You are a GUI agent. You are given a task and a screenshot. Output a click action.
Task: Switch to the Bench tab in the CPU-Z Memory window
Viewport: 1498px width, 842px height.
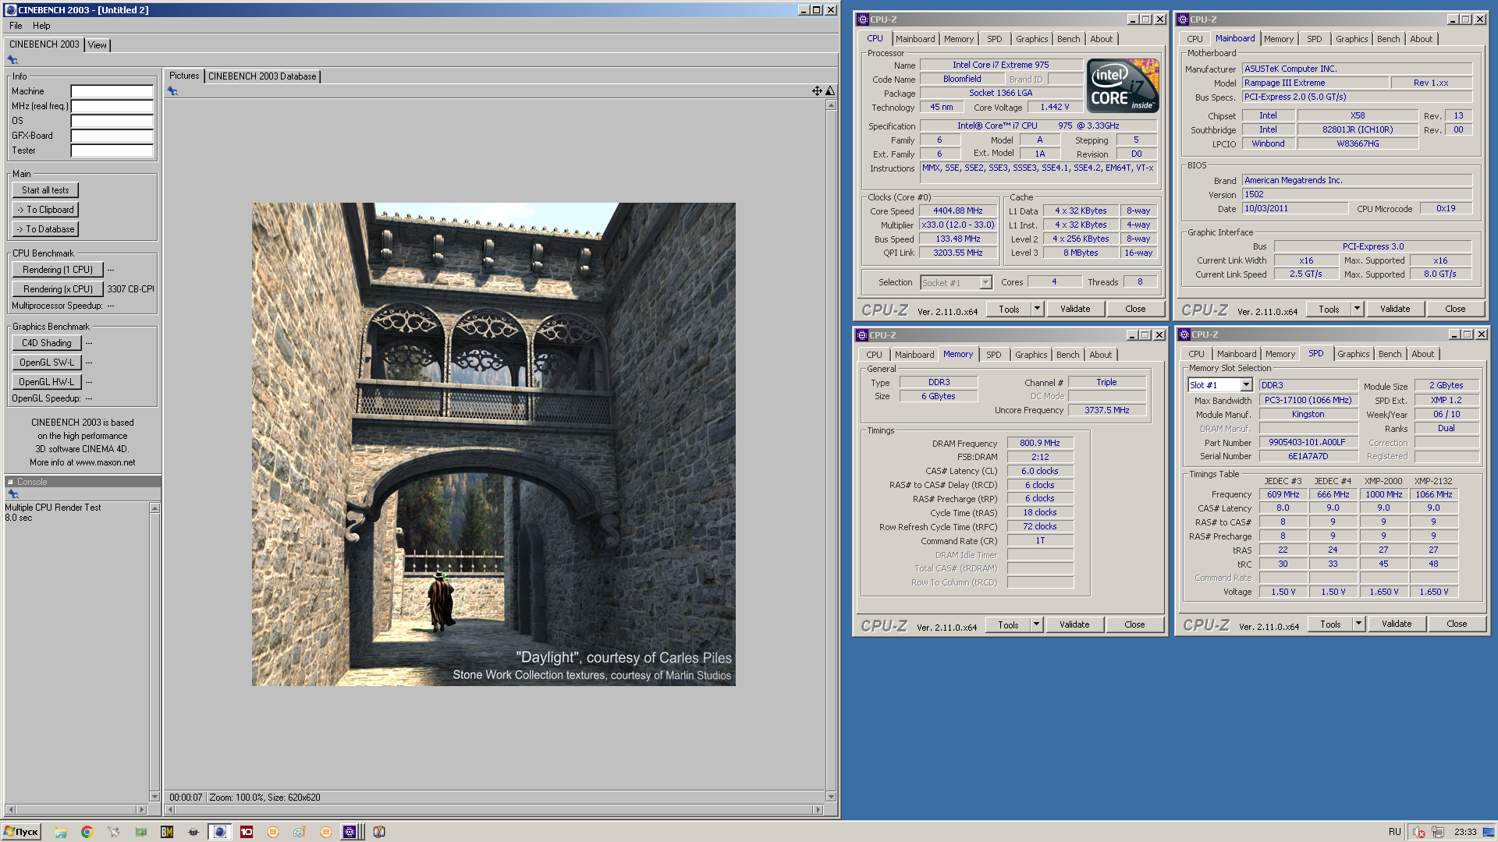tap(1067, 355)
